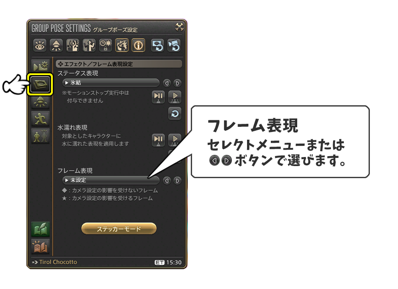398x289 pixels.
Task: Apply wet effect to target character
Action: 158,140
